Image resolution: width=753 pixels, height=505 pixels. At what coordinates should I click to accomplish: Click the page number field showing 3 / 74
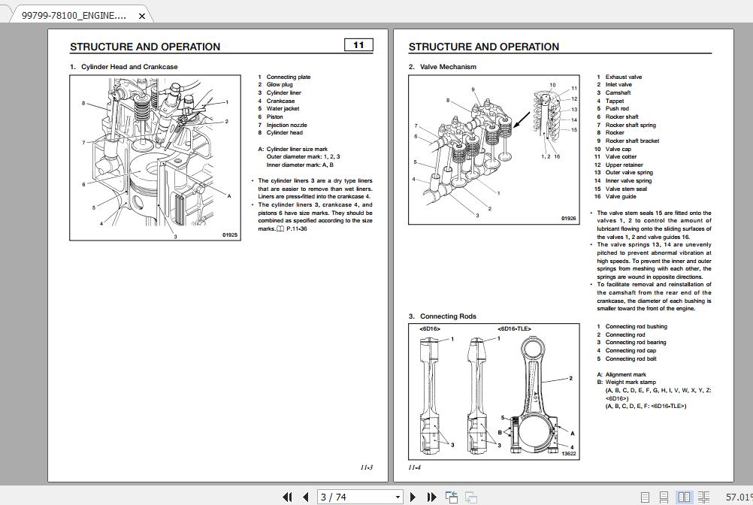click(x=355, y=497)
